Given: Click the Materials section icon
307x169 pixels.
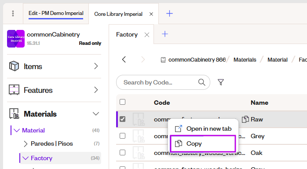Looking at the screenshot, I should tap(14, 114).
